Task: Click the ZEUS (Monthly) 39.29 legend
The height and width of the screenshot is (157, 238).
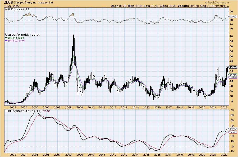Action: coord(24,35)
